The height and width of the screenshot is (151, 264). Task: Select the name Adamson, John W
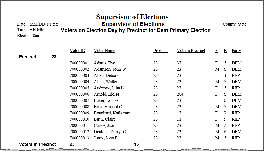[x=110, y=69]
